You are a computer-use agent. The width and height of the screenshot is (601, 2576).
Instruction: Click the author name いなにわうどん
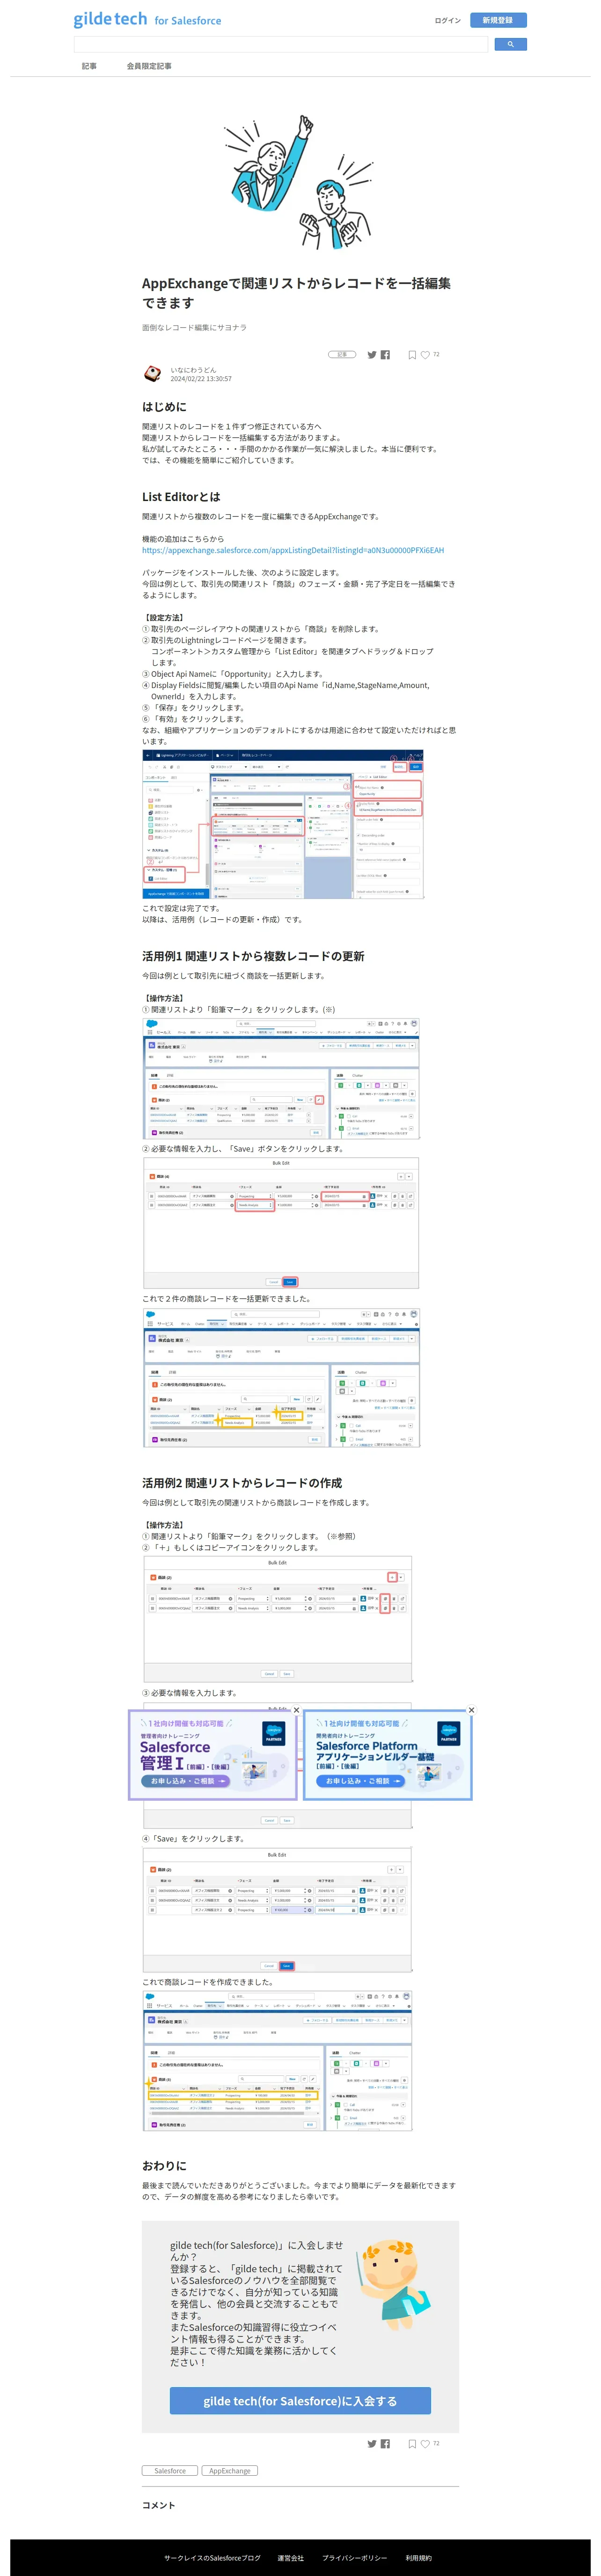click(x=193, y=370)
